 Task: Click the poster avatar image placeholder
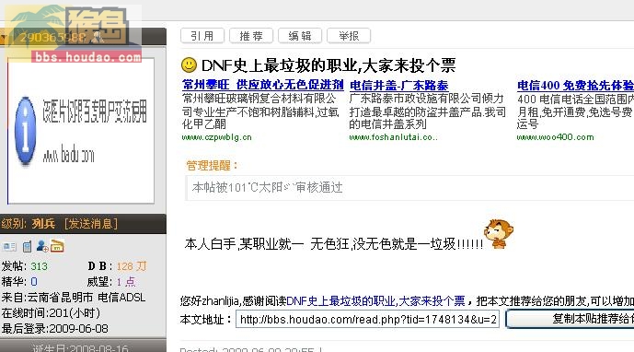(81, 131)
